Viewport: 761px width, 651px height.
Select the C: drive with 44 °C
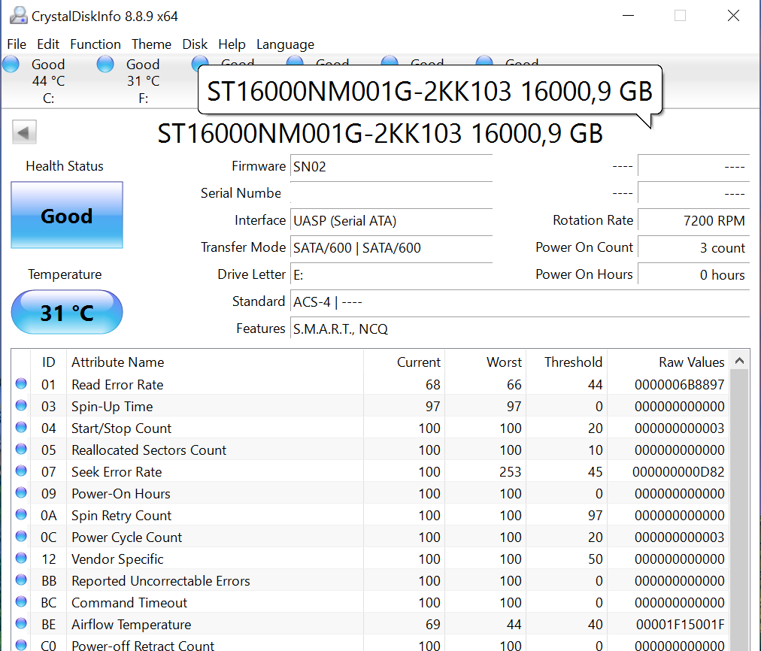pos(48,81)
